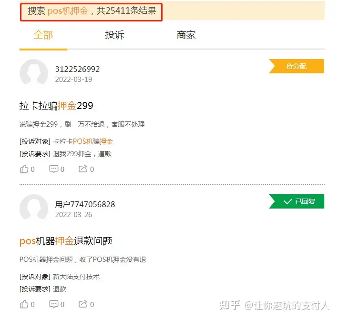This screenshot has width=338, height=319.
Task: Open username 用户7747056828 profile
Action: tap(85, 204)
